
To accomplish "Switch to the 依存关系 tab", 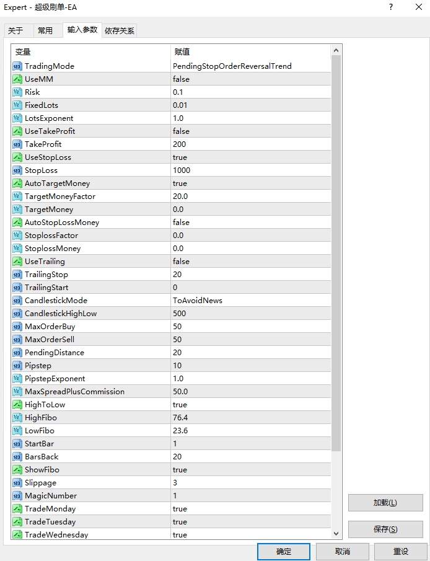I will click(120, 30).
